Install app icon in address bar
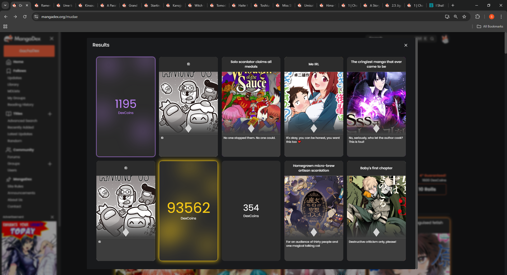The width and height of the screenshot is (507, 275). tap(447, 17)
